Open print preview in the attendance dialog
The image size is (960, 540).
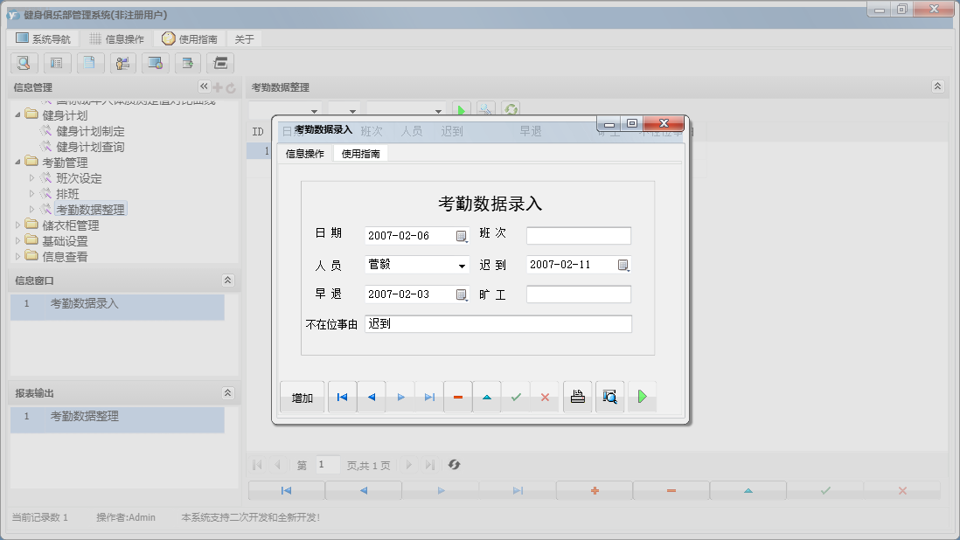point(609,396)
